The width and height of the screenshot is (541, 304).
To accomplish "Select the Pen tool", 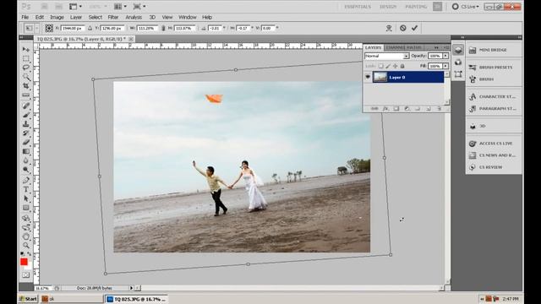I will (26, 180).
